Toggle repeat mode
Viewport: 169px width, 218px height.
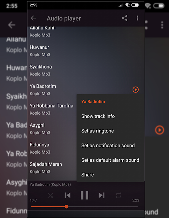(x=119, y=195)
